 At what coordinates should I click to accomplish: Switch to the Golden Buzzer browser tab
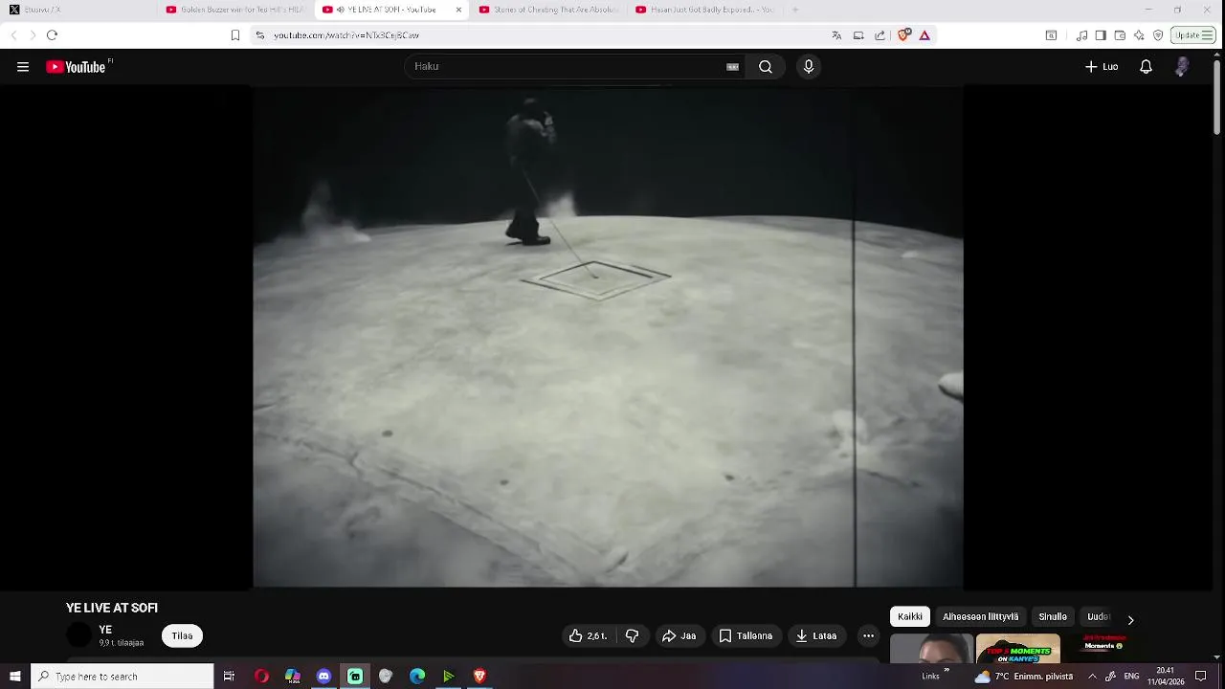tap(234, 10)
